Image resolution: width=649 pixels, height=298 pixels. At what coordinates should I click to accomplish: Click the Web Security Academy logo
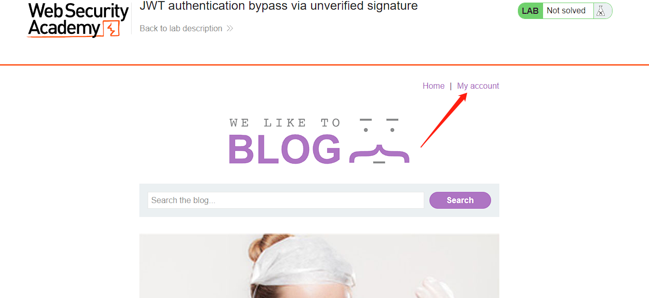click(x=78, y=20)
